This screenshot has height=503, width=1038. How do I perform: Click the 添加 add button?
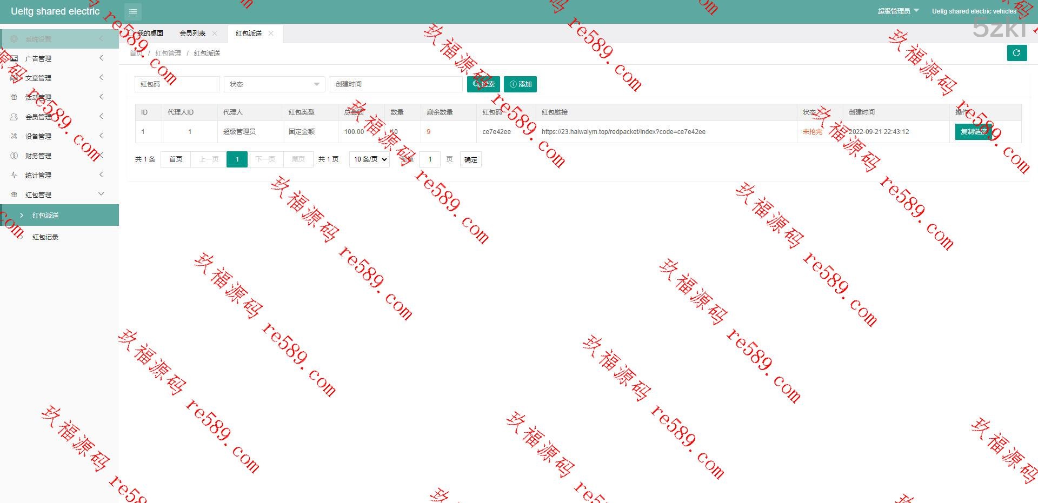pyautogui.click(x=520, y=84)
